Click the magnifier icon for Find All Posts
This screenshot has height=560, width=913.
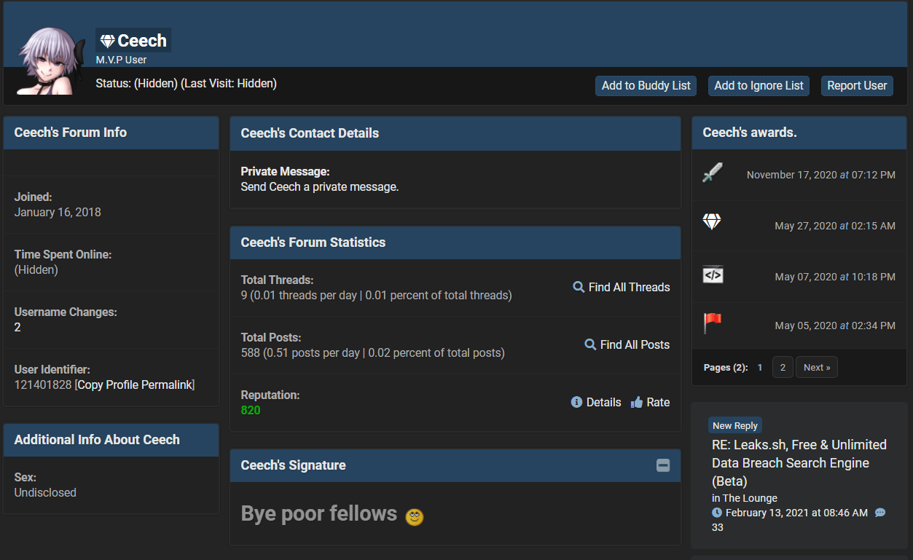point(591,344)
